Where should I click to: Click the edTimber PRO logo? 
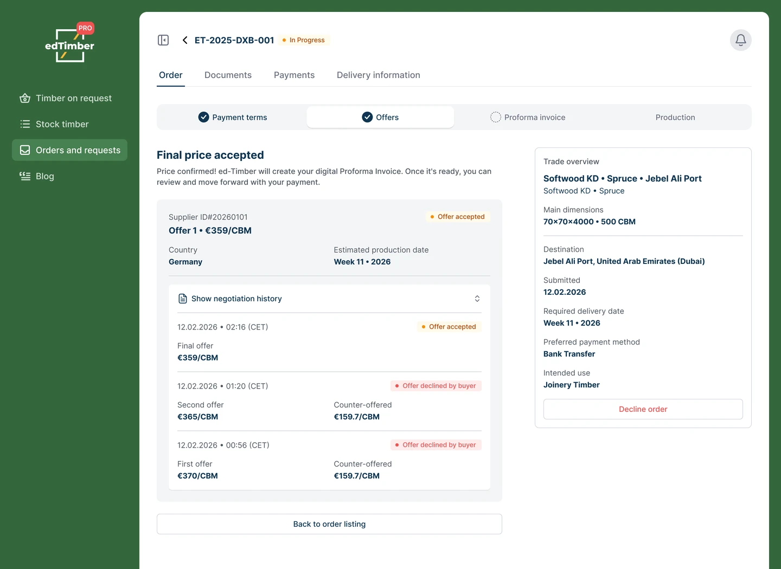click(x=69, y=43)
